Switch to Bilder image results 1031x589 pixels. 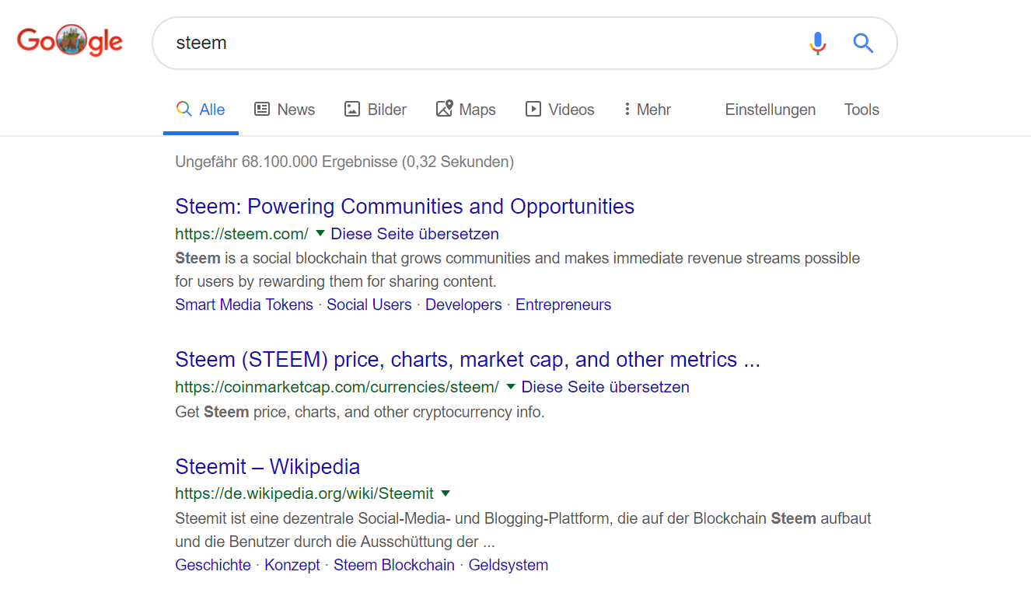pyautogui.click(x=376, y=110)
